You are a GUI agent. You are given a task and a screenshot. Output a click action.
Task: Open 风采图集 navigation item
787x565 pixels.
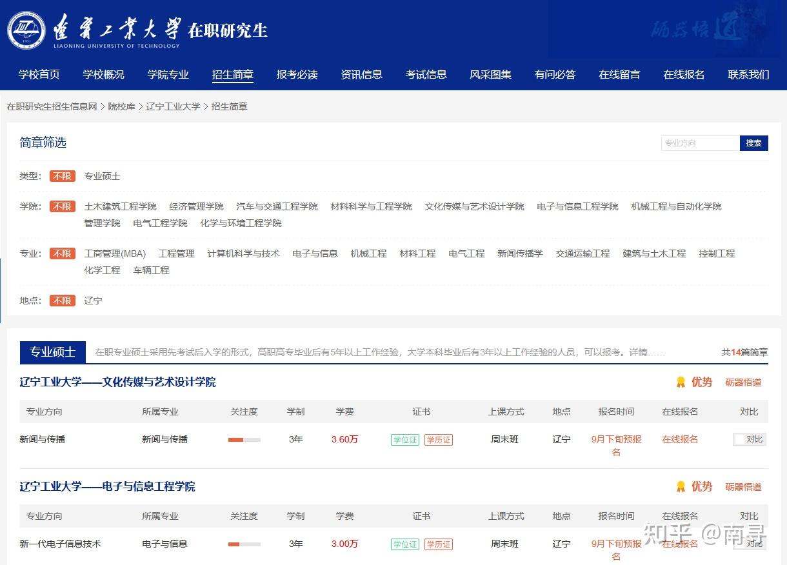pos(491,74)
